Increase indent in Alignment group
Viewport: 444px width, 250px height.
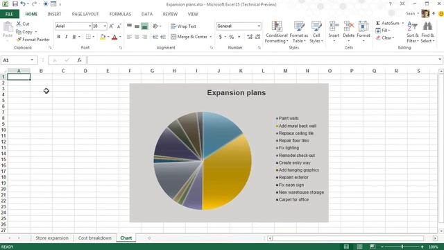point(163,37)
